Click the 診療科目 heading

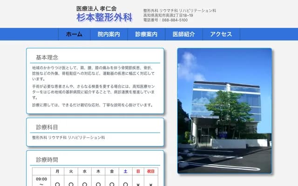pyautogui.click(x=47, y=127)
